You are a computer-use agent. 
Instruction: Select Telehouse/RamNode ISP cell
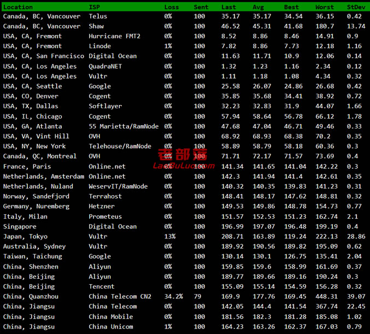pos(120,146)
